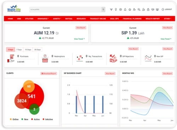Click 'AUM 12.19 Cr' value text
Image resolution: width=177 pixels, height=130 pixels.
[x=46, y=33]
